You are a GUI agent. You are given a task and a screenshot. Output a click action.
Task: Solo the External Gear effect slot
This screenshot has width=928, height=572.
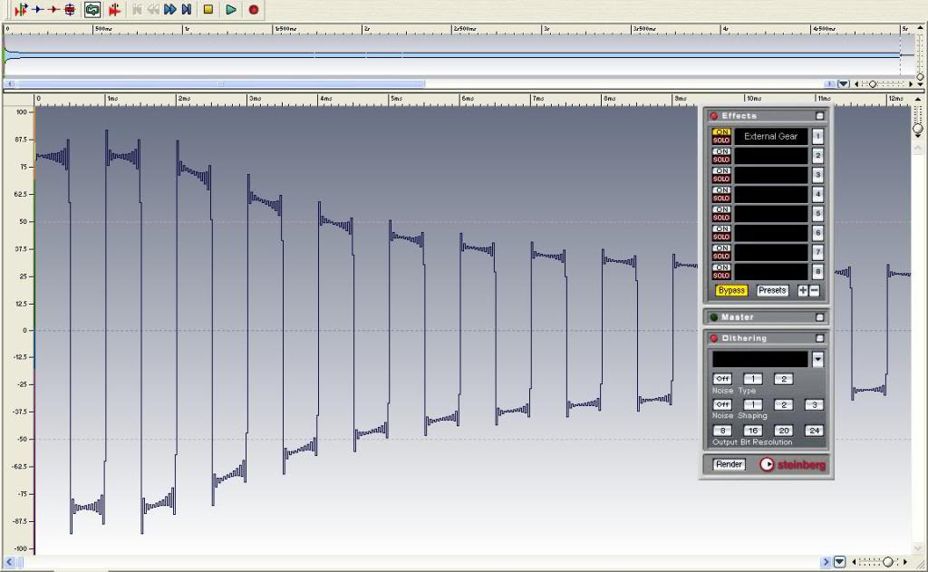click(721, 141)
